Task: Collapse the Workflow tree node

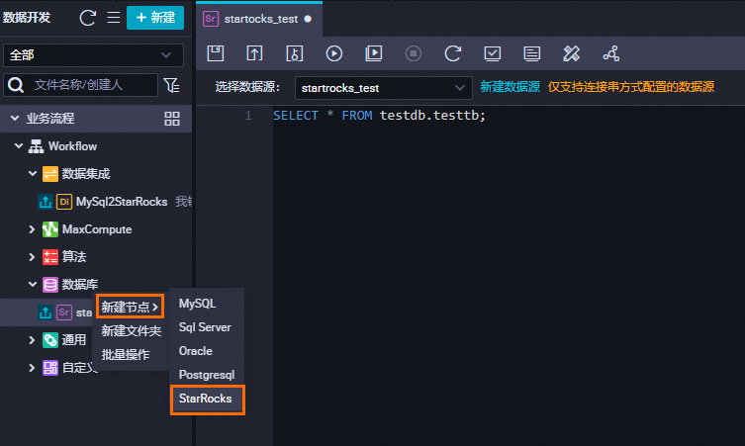Action: pos(19,145)
